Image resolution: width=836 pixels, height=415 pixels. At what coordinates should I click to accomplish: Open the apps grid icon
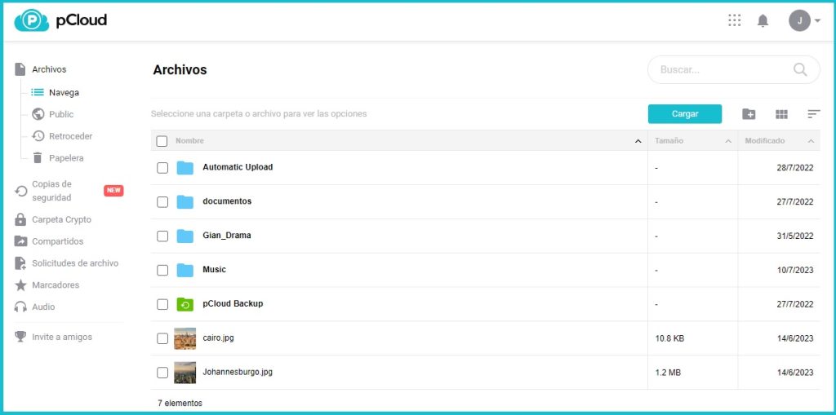(x=734, y=20)
